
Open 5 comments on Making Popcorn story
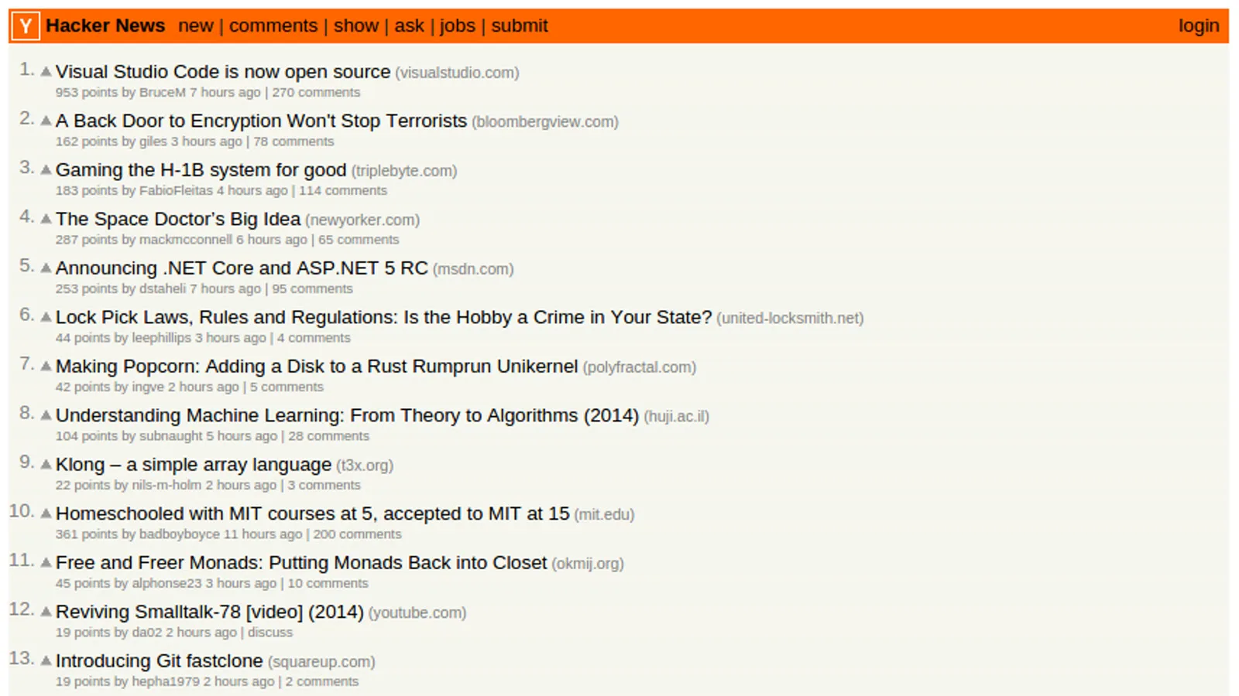coord(287,387)
